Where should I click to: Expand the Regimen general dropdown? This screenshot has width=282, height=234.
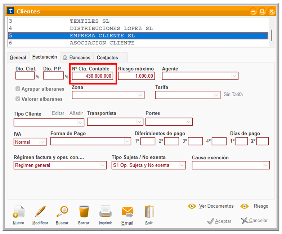[x=103, y=165]
